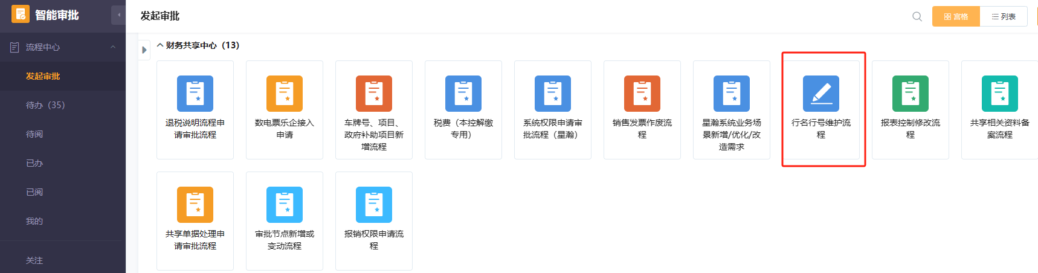Switch to 列表 list view

coord(1004,16)
